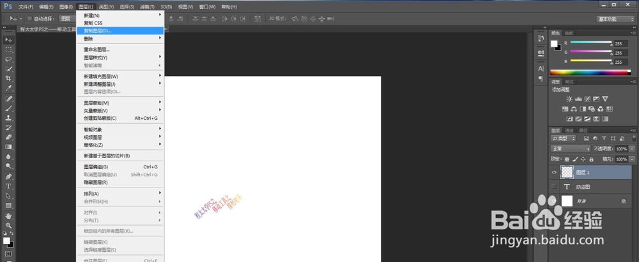Choose 创建剪贴蒙版(C) menu entry
639x262 pixels.
(x=120, y=119)
